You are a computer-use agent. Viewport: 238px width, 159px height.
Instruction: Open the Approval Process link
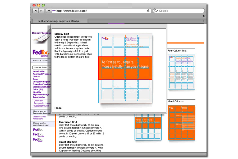tap(42, 74)
